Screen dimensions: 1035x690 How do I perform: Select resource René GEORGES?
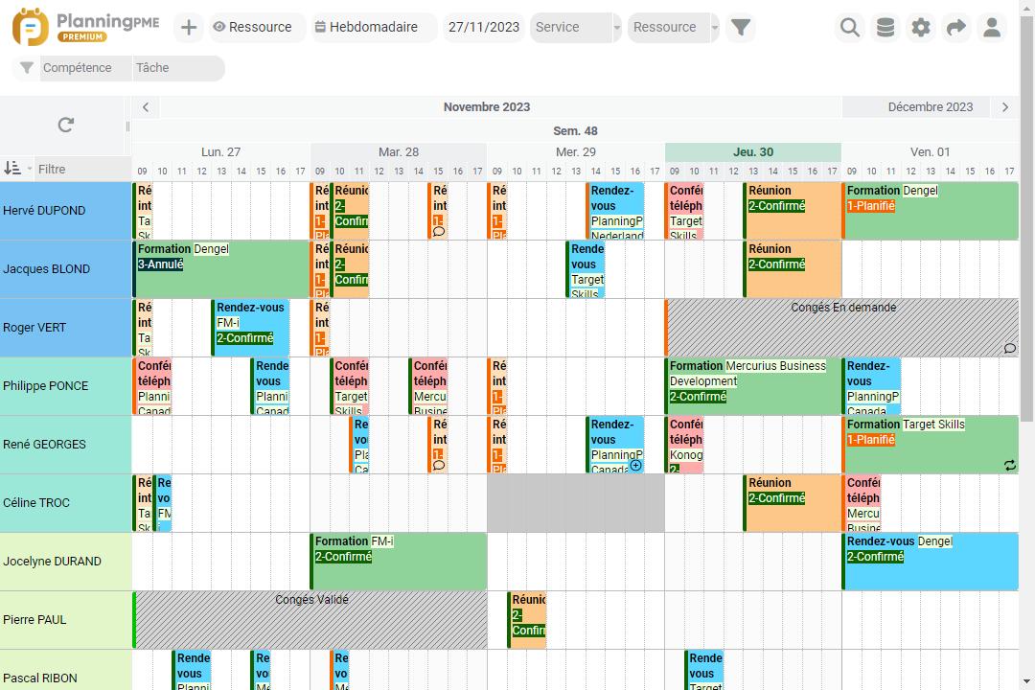(x=66, y=445)
